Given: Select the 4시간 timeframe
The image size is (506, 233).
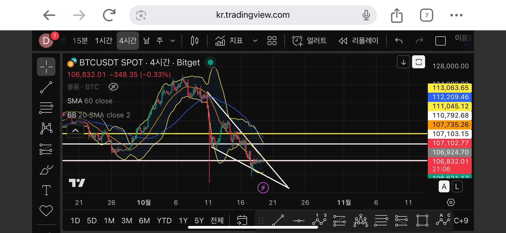Looking at the screenshot, I should [128, 41].
